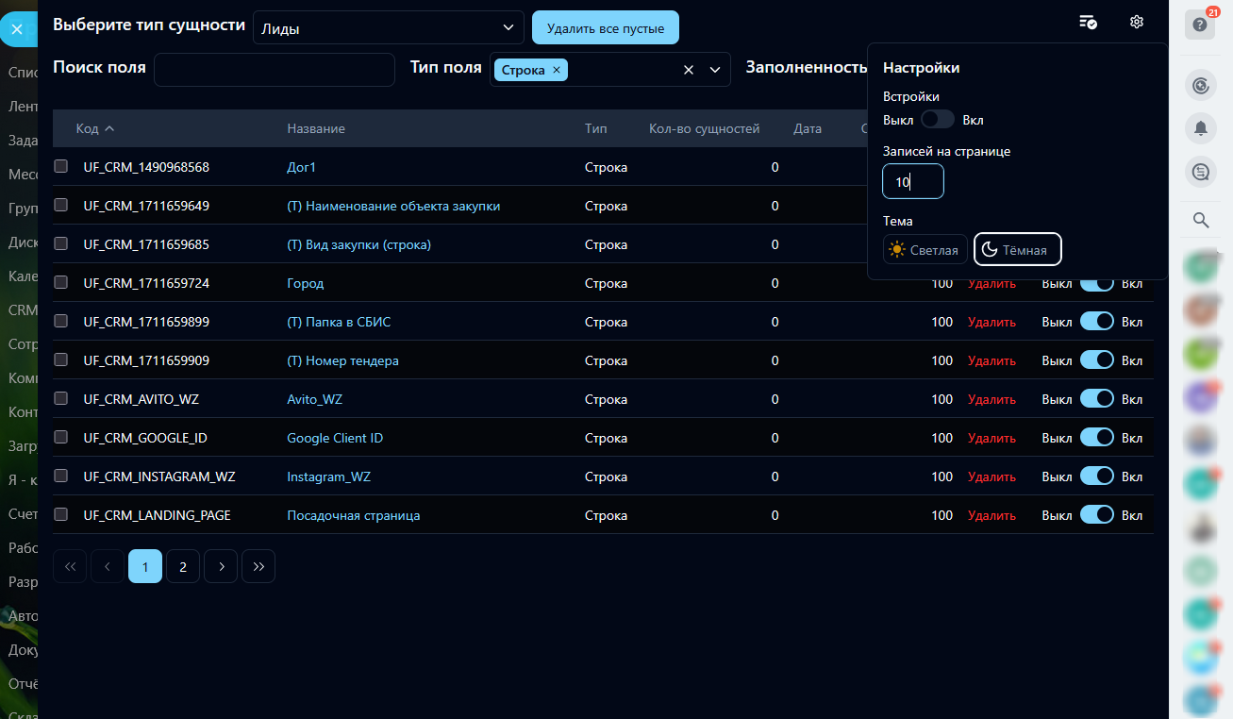Open the help icon with 21 badge
Screen dimensions: 1233x719
(1200, 25)
